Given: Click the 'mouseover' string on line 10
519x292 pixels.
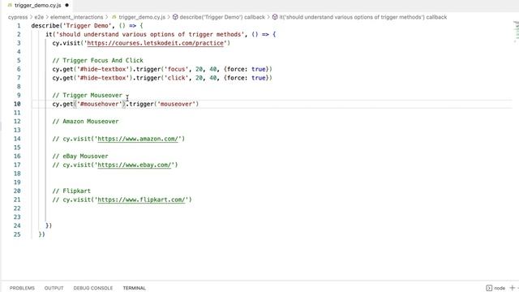Looking at the screenshot, I should click(x=177, y=104).
